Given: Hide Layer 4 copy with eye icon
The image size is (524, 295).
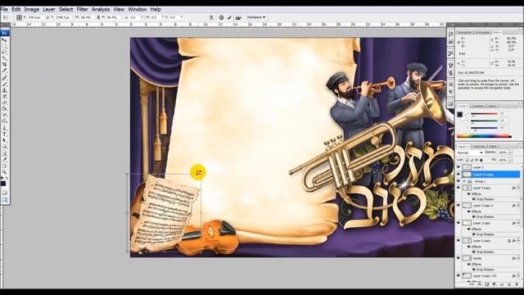Looking at the screenshot, I should 458,174.
